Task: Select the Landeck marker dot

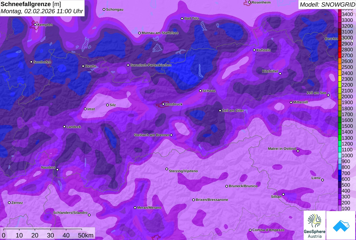Action: [64, 127]
